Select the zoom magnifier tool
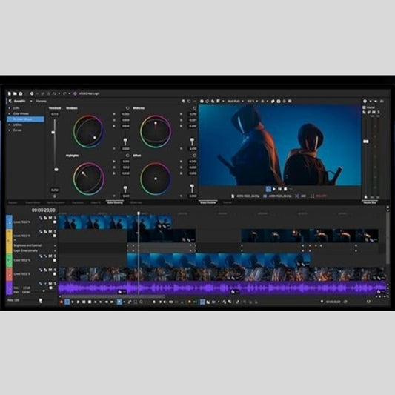This screenshot has width=395, height=395. [x=141, y=302]
